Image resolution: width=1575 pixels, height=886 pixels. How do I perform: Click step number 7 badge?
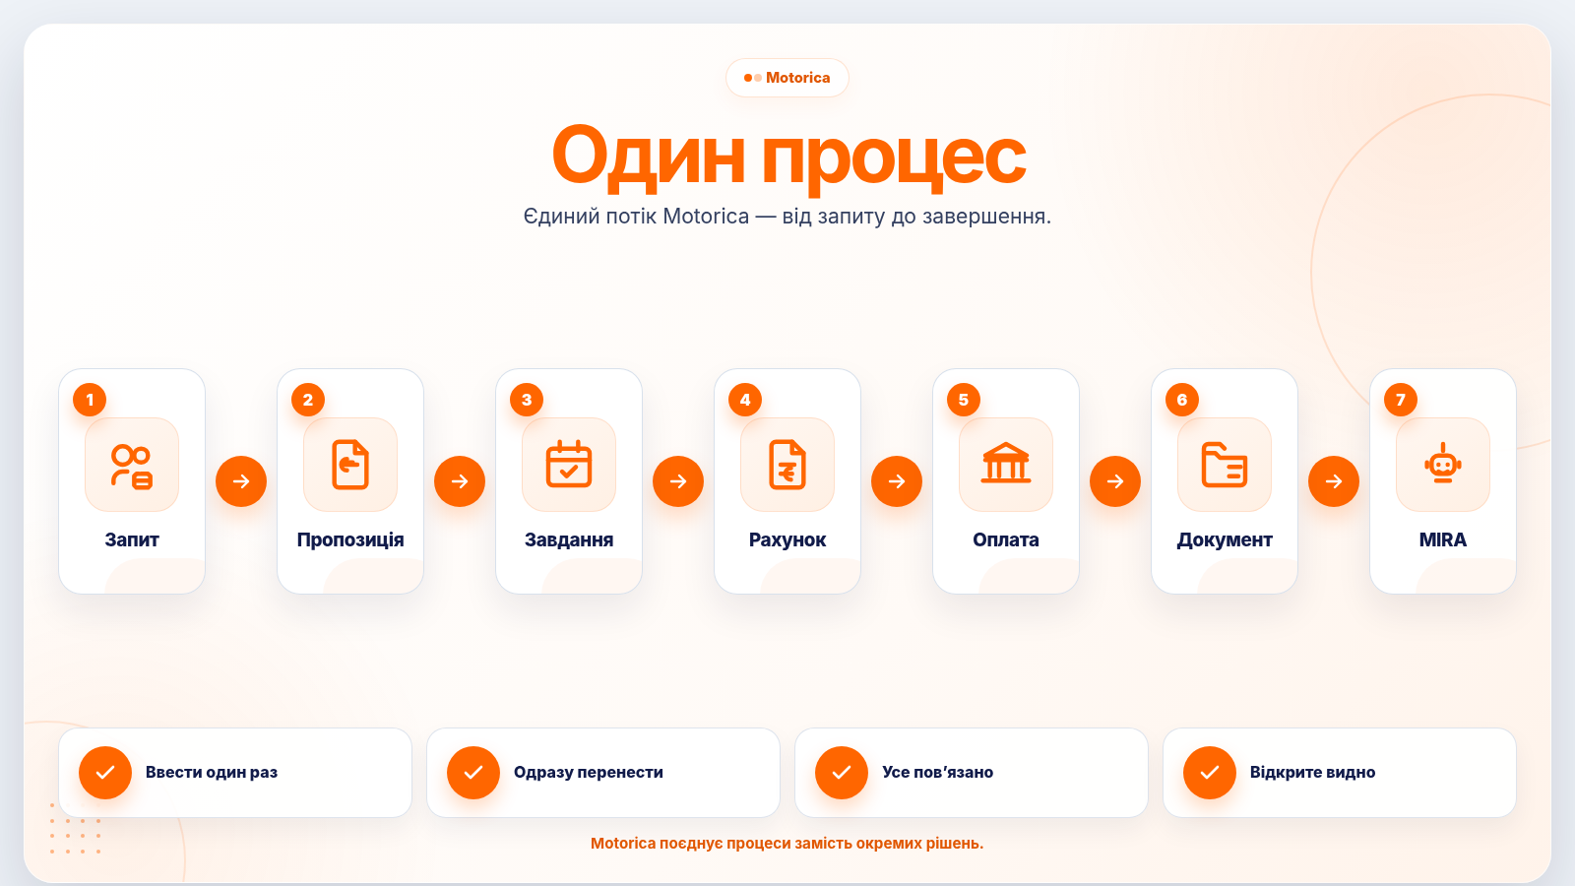coord(1401,400)
